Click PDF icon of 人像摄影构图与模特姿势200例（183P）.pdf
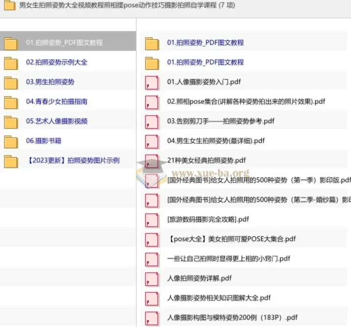The image size is (351, 327). click(x=152, y=319)
